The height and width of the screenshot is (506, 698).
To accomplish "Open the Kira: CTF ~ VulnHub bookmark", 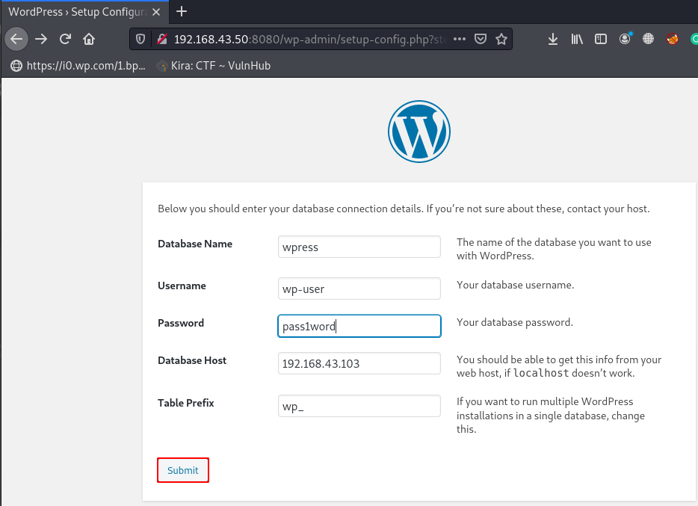I will pyautogui.click(x=214, y=66).
